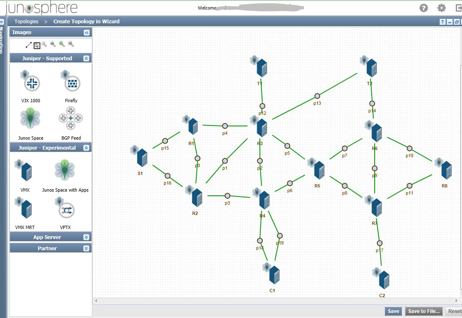Expand the Partner section
Viewport: 462px width, 318px height.
pyautogui.click(x=86, y=248)
